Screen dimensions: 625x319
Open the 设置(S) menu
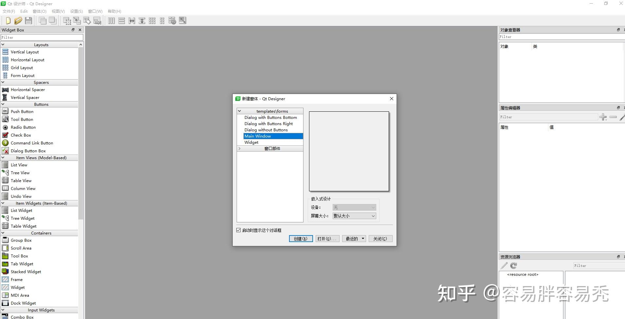coord(76,11)
